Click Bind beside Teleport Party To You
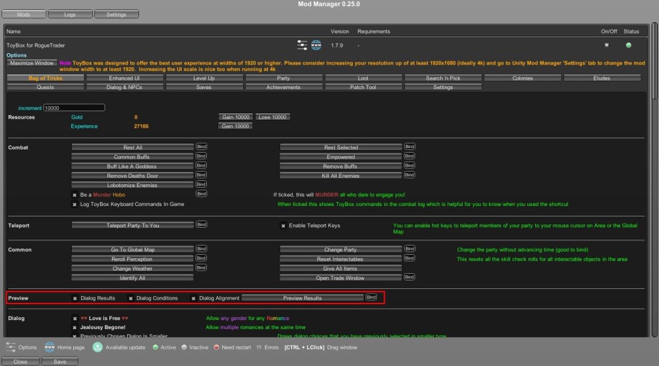 coord(201,225)
